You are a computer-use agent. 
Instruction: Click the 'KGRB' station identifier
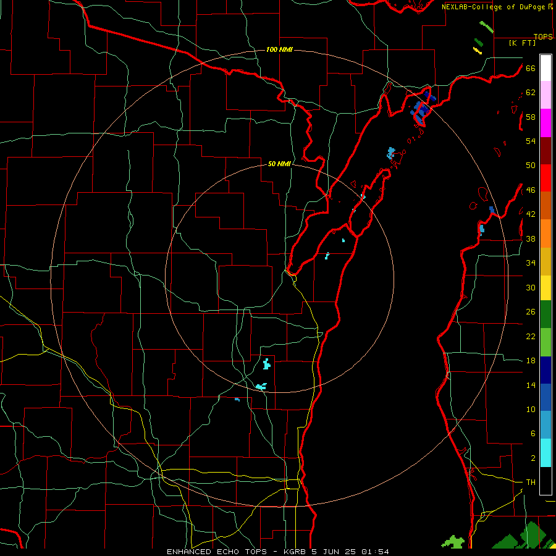click(x=296, y=552)
